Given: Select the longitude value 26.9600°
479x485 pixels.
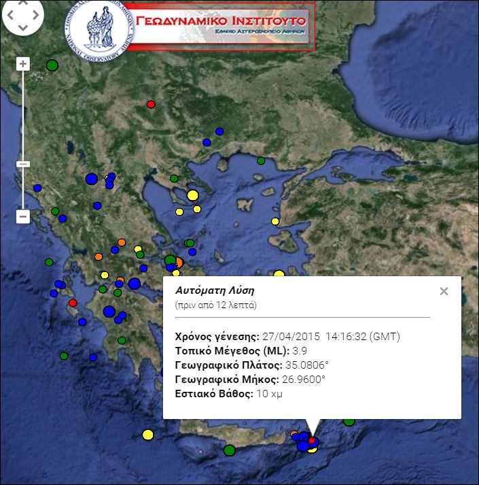Looking at the screenshot, I should click(x=304, y=379).
